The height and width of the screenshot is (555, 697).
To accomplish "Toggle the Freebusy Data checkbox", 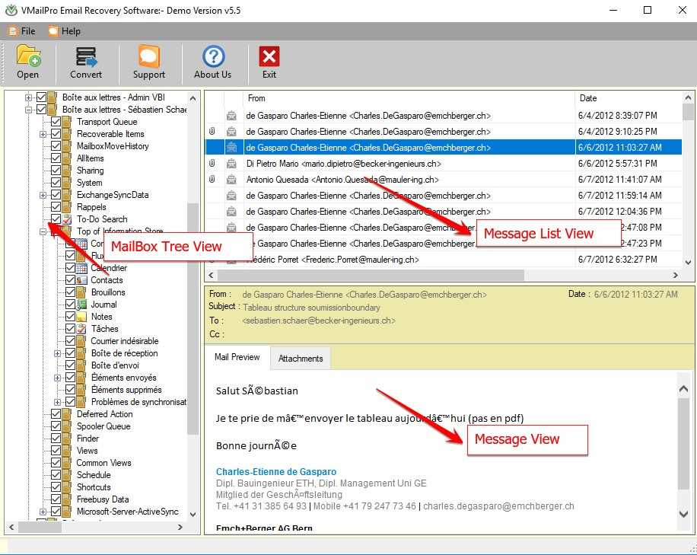I will click(x=56, y=499).
